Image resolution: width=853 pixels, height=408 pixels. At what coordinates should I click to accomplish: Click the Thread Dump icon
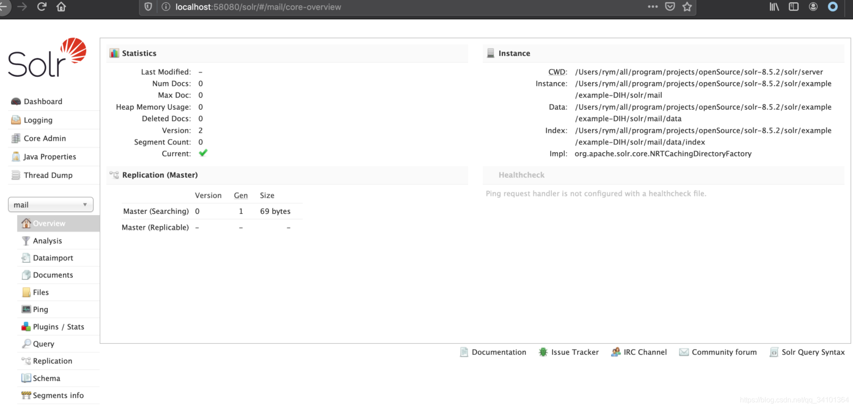16,175
